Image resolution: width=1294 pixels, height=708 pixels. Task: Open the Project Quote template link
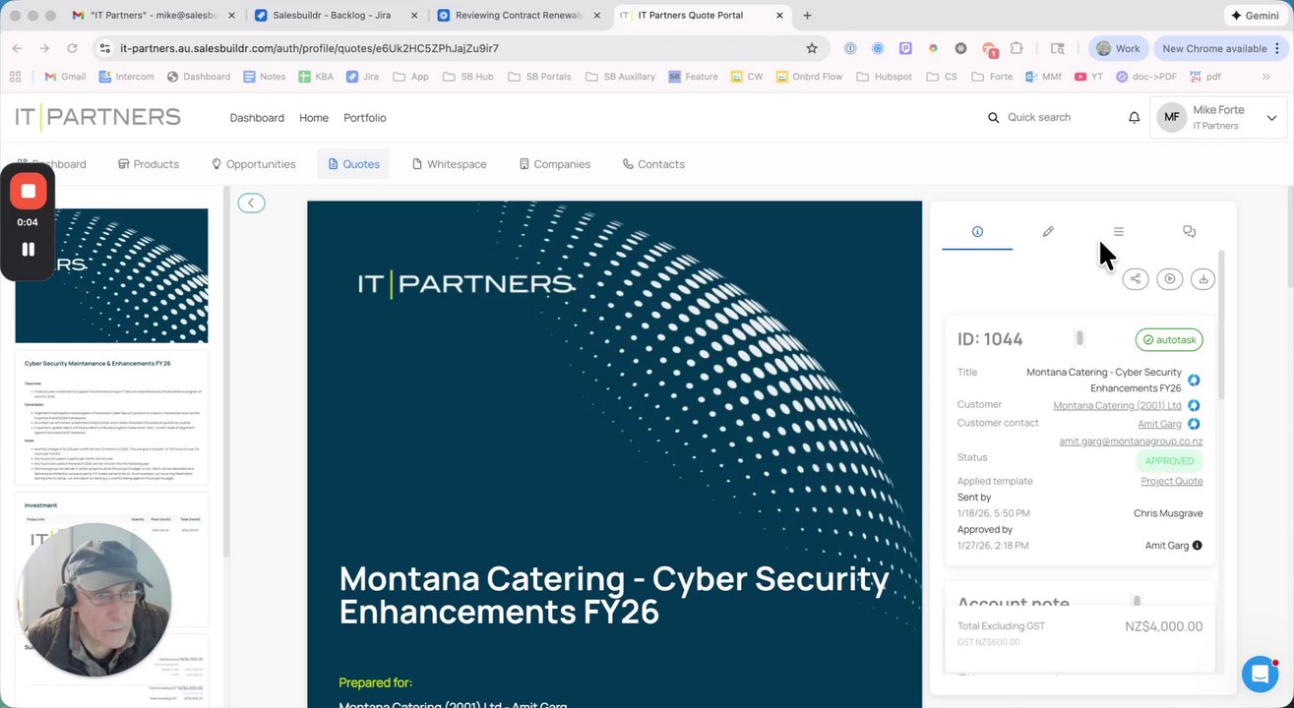pos(1172,481)
